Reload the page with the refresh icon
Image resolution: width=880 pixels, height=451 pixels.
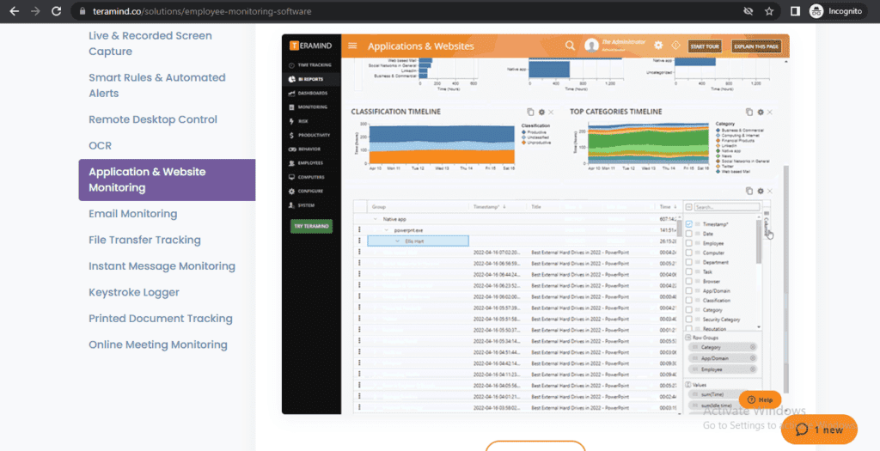(x=56, y=11)
